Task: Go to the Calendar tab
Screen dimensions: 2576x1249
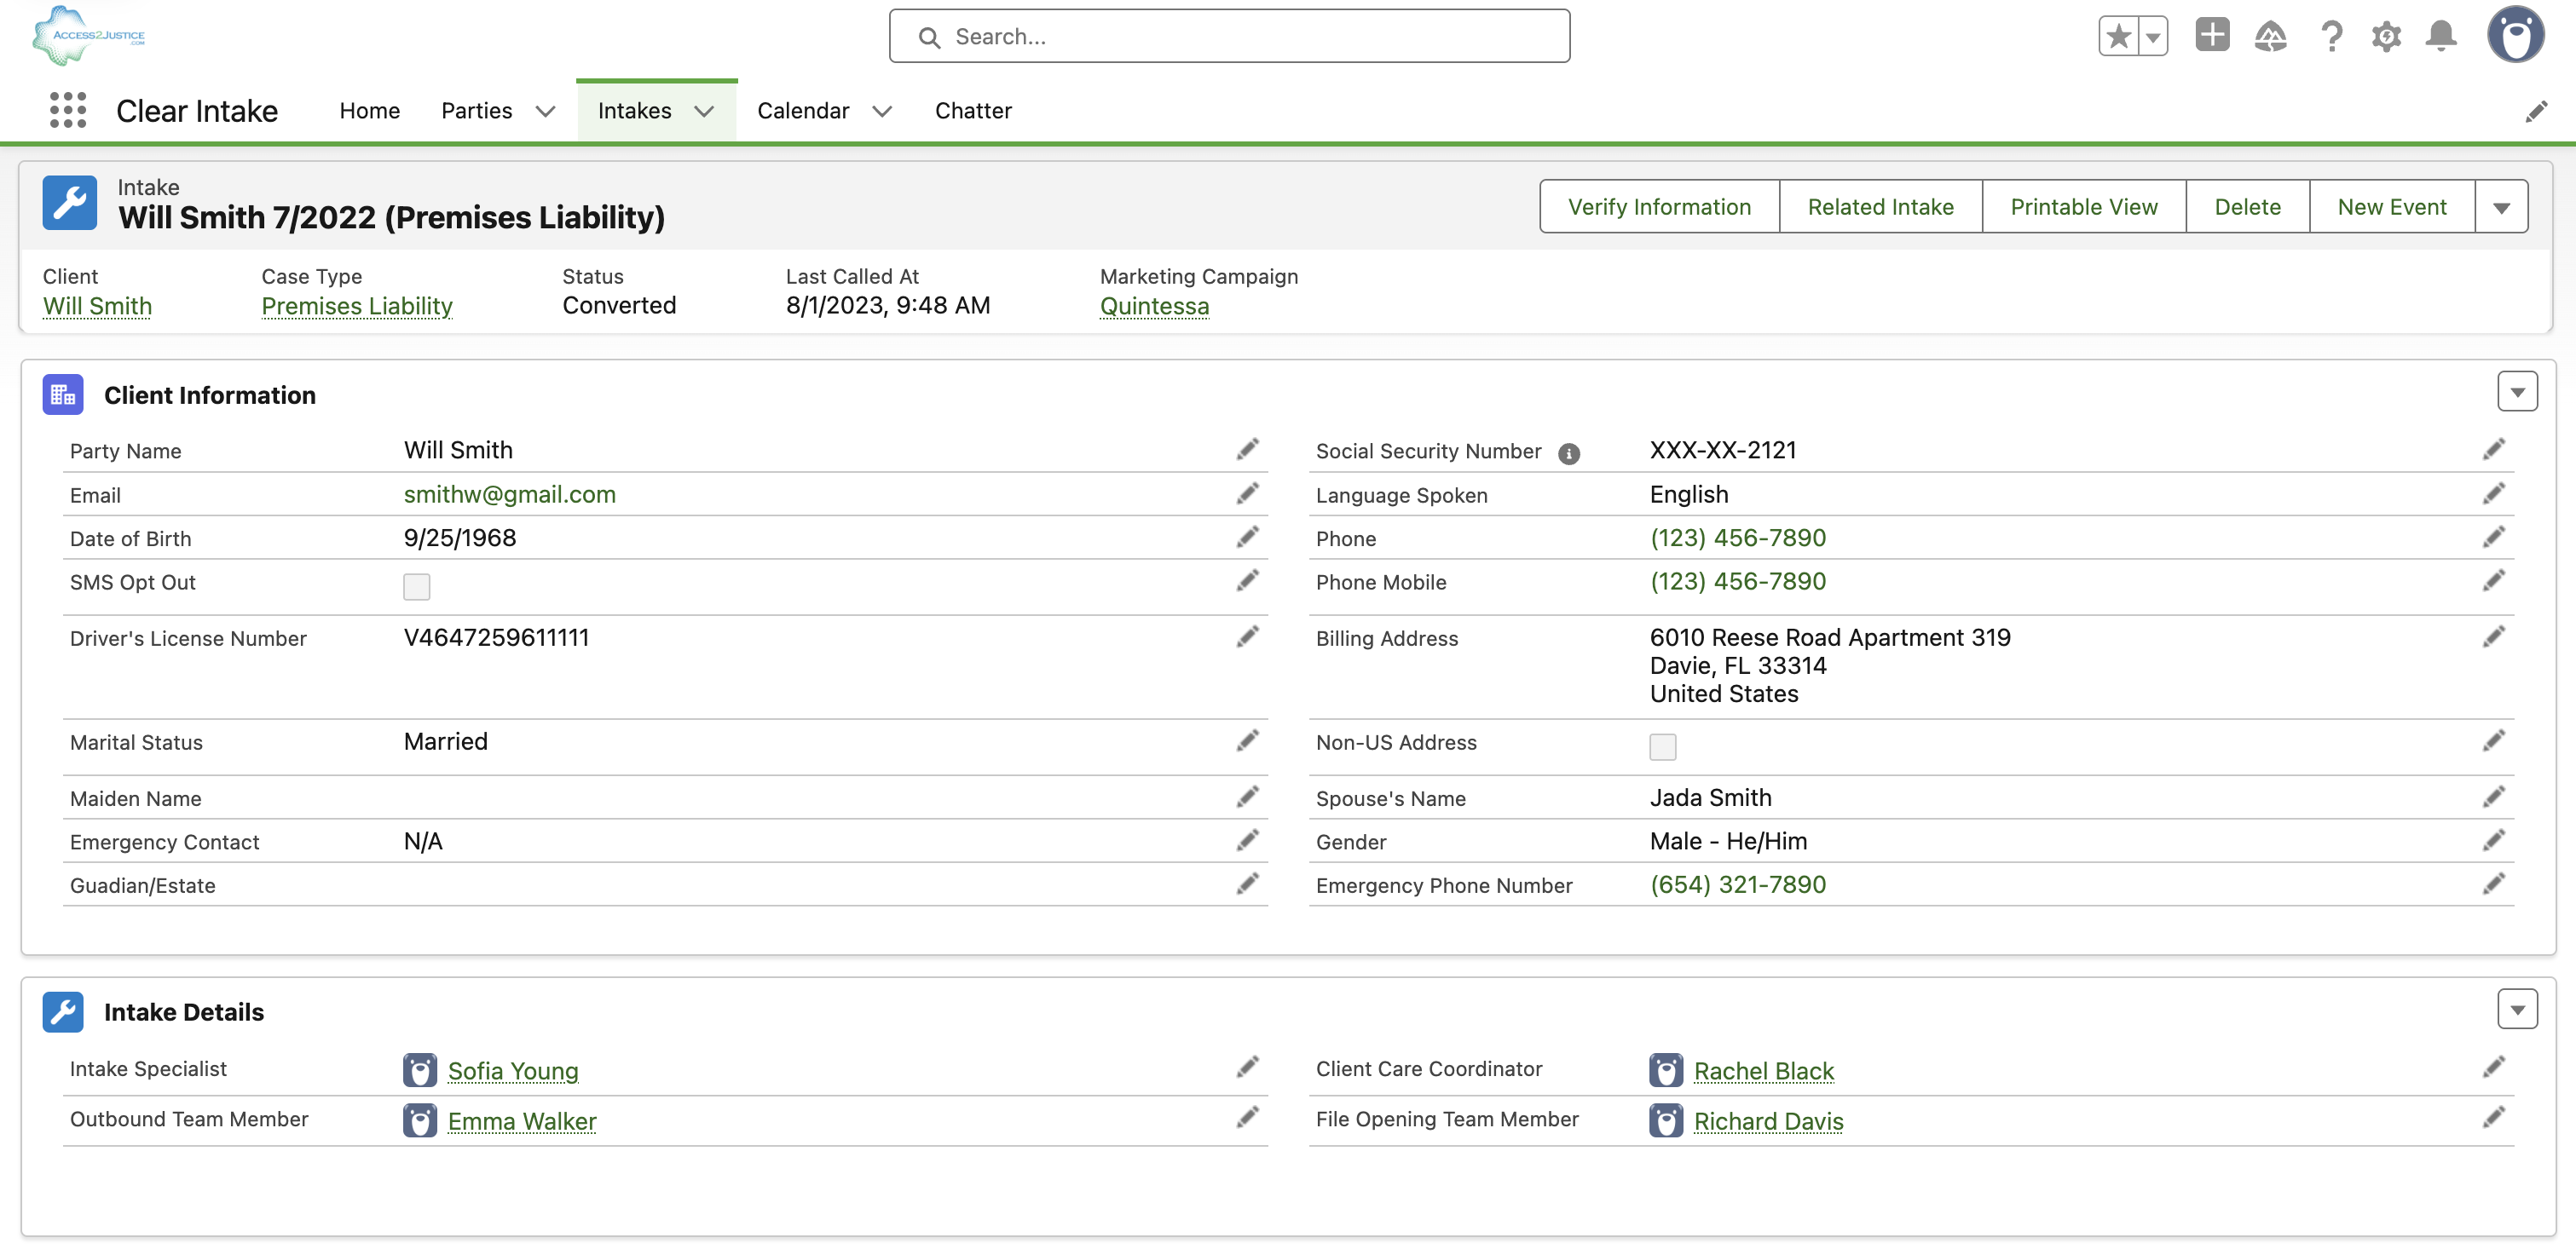Action: (803, 111)
